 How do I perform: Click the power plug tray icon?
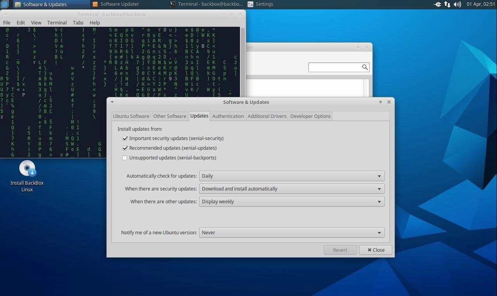click(x=437, y=4)
